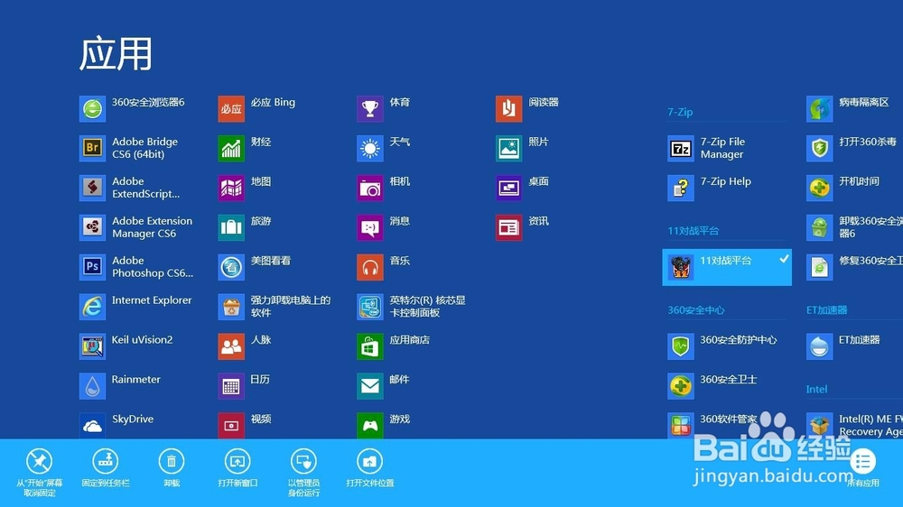Open the 人脉 people app
903x507 pixels.
point(231,346)
